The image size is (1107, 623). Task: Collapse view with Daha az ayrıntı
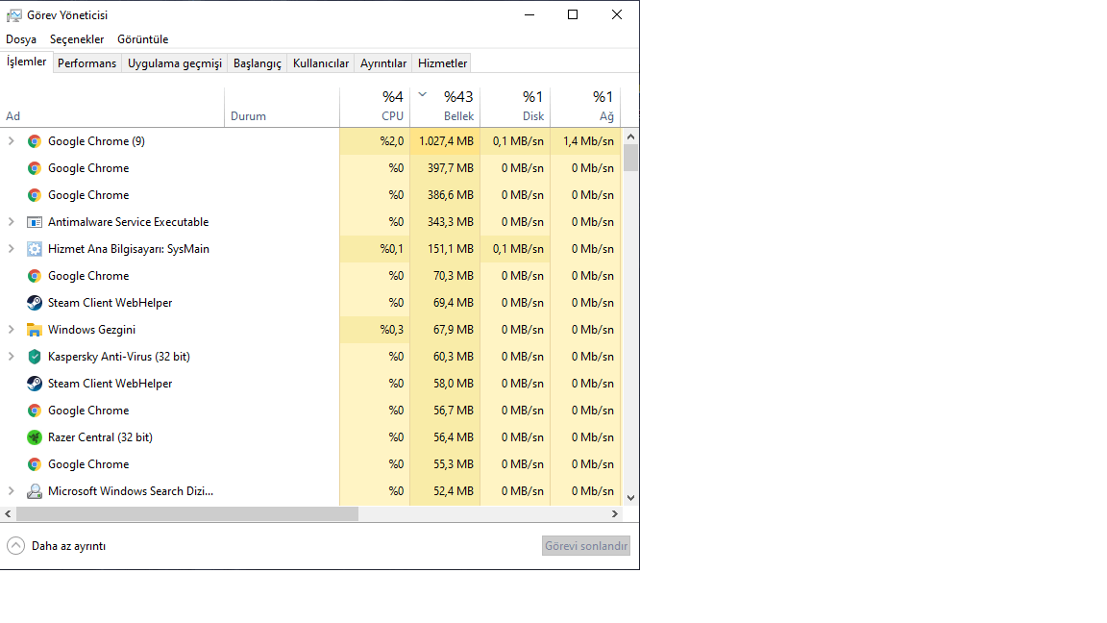click(57, 546)
